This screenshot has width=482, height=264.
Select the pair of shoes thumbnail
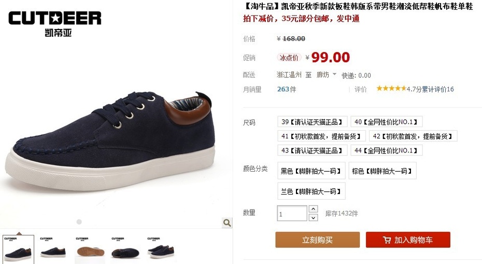pyautogui.click(x=161, y=249)
